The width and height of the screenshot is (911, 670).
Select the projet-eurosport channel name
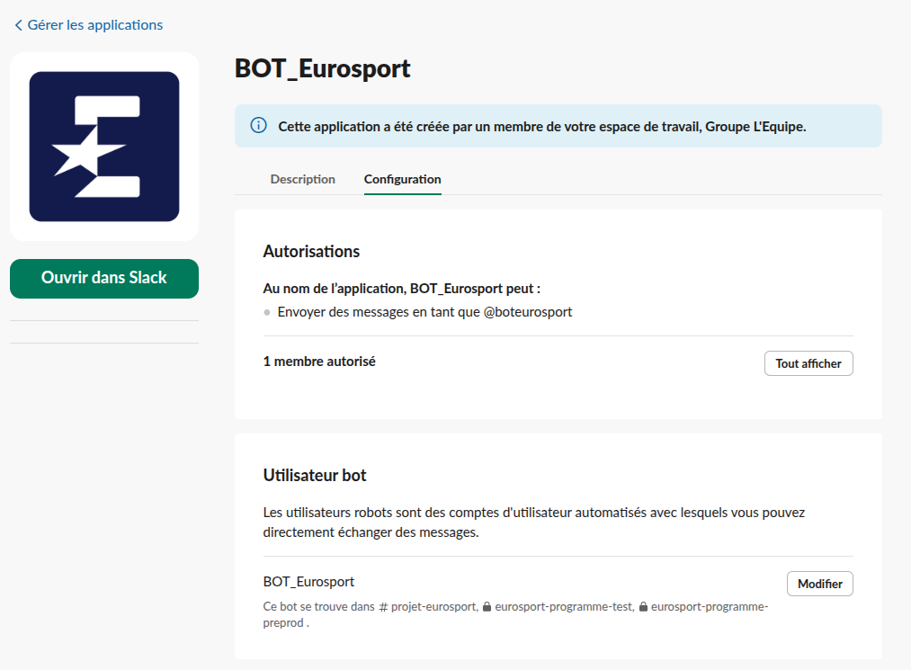click(x=433, y=607)
